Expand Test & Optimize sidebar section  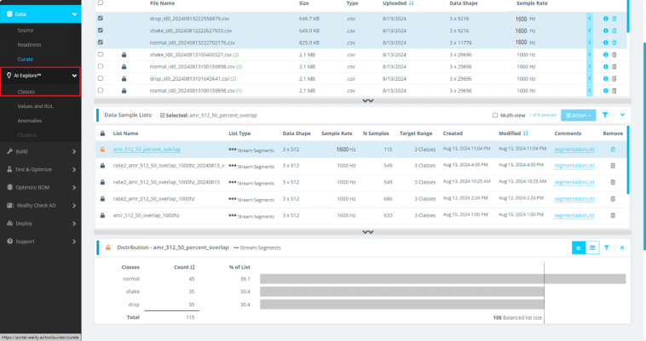pos(74,169)
